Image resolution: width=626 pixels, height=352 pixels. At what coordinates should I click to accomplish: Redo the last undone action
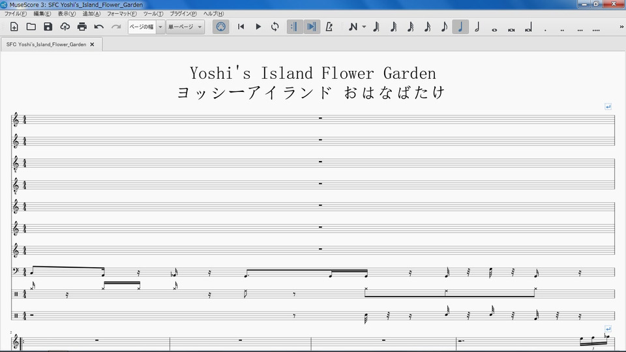click(x=116, y=27)
